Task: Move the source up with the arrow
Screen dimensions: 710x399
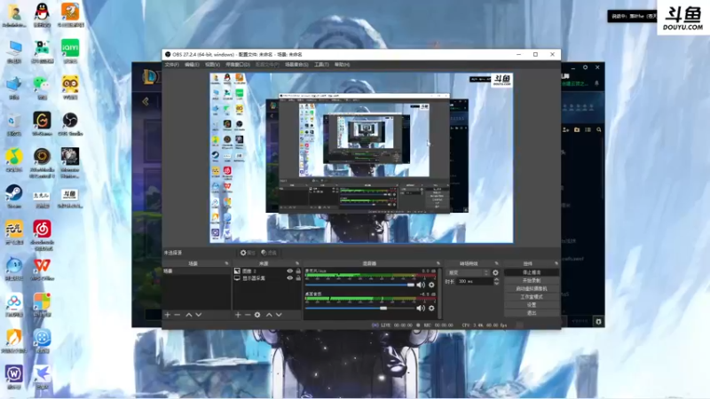Action: (x=269, y=315)
